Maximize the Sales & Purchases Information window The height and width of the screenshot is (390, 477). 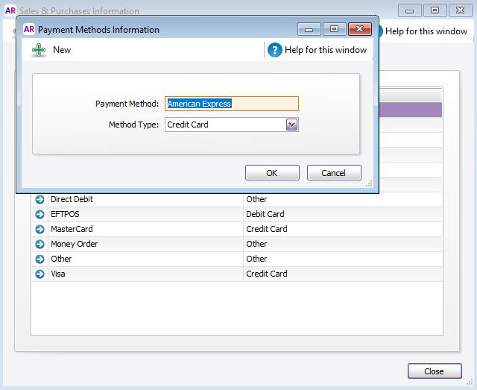tap(435, 10)
